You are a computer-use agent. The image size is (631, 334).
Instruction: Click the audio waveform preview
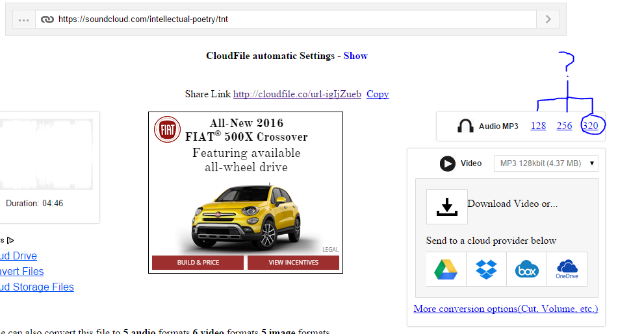[46, 154]
